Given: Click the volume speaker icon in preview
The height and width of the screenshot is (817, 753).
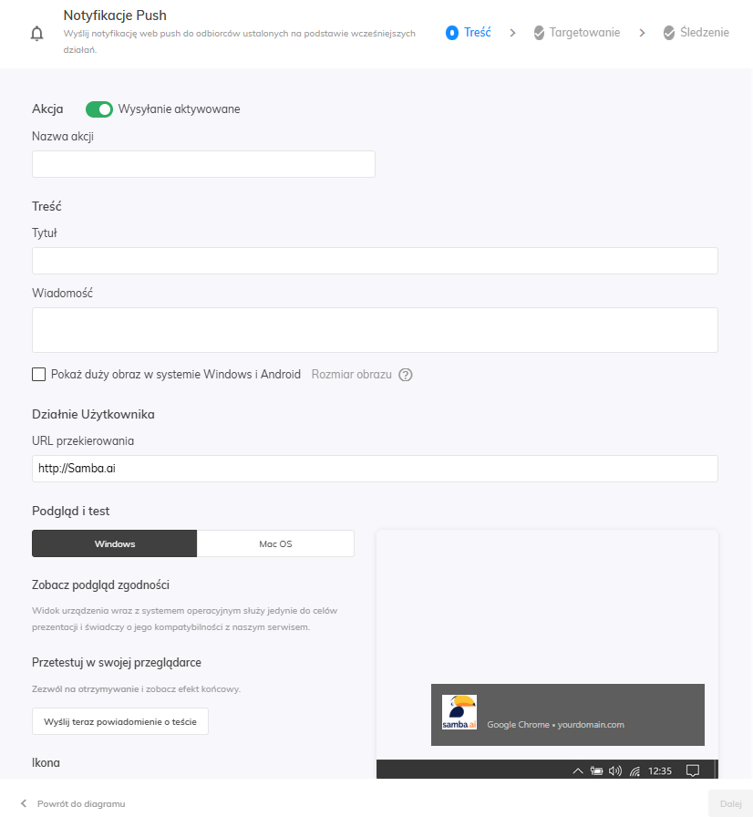Looking at the screenshot, I should [615, 770].
